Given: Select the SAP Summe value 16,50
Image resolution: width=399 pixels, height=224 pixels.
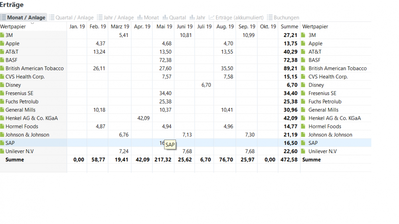Looking at the screenshot, I should (x=290, y=143).
